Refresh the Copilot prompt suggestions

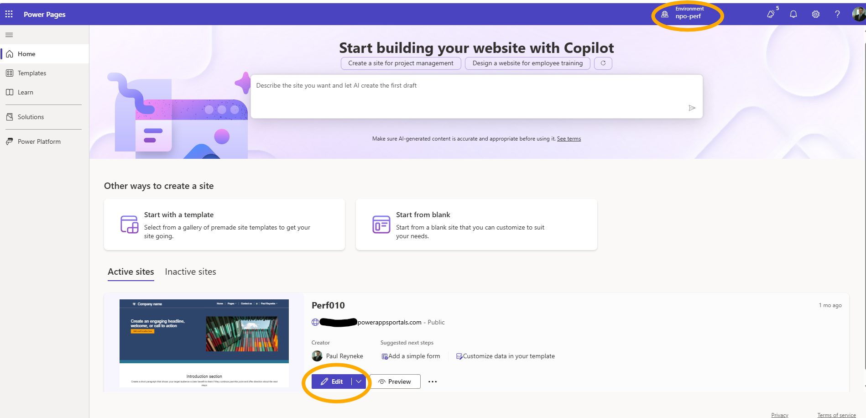[x=603, y=63]
